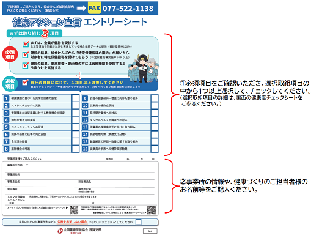Toggle the 特定保健指導の案内 required checkbox
The image size is (319, 238).
pyautogui.click(x=26, y=54)
